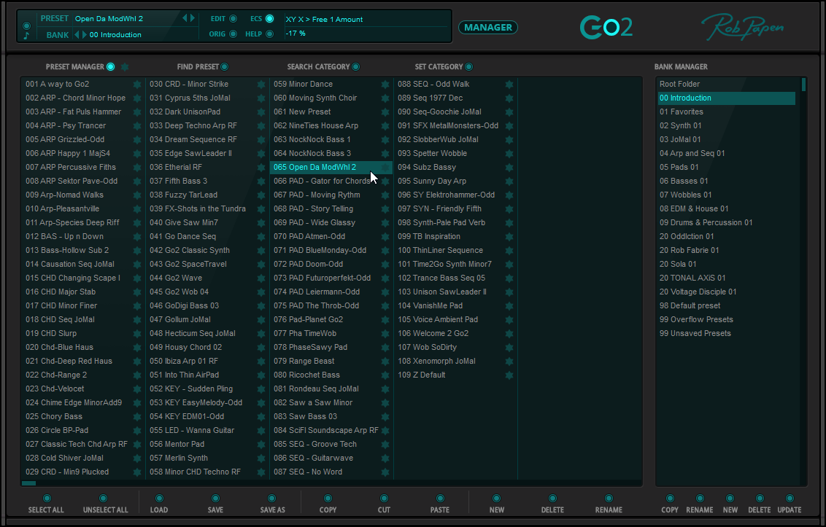This screenshot has height=527, width=826.
Task: Toggle the EDIT indicator button
Action: point(233,19)
